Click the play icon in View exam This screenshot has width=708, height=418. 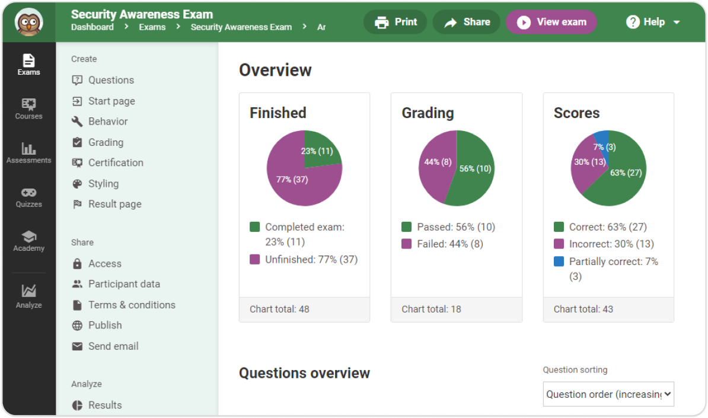coord(524,22)
